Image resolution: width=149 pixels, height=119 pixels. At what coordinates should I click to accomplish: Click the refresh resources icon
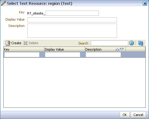(x=141, y=43)
